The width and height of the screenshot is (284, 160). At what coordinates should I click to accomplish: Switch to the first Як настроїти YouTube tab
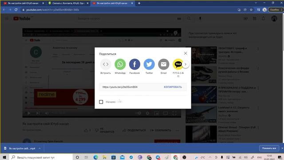pyautogui.click(x=23, y=3)
